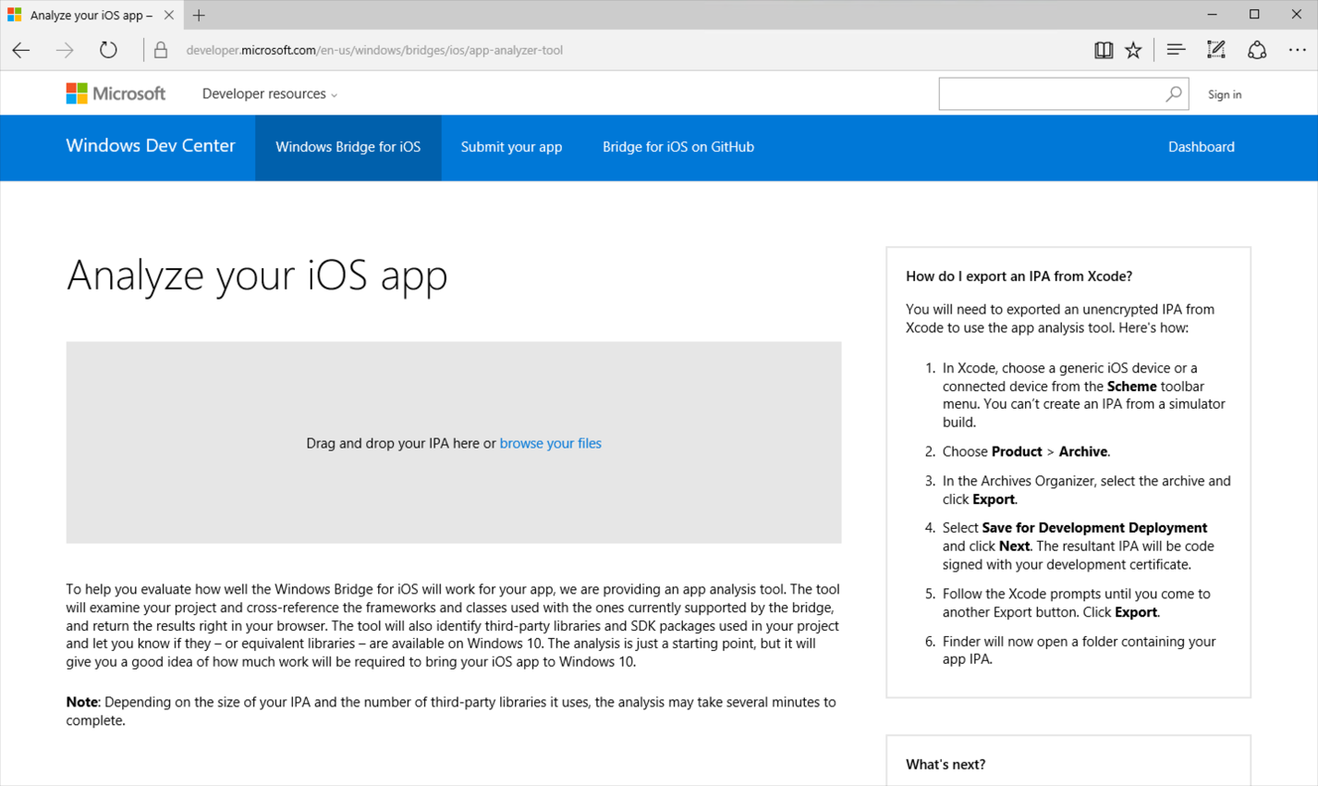The width and height of the screenshot is (1318, 786).
Task: Reload the page with the refresh icon
Action: click(x=108, y=50)
